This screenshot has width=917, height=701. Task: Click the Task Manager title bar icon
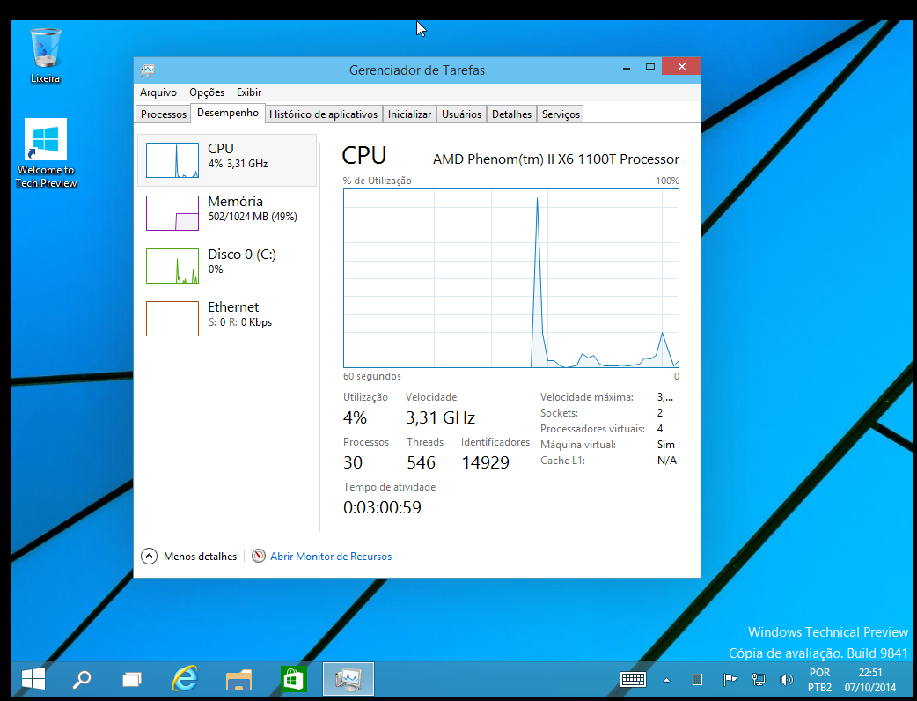(x=148, y=70)
